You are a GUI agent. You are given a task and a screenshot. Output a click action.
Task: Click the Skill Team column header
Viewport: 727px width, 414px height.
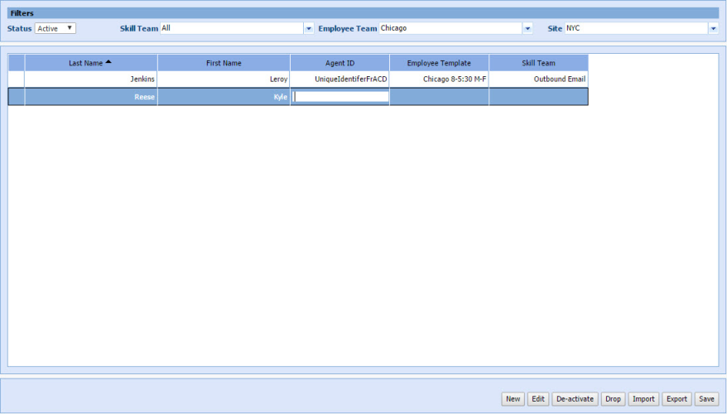[x=538, y=63]
